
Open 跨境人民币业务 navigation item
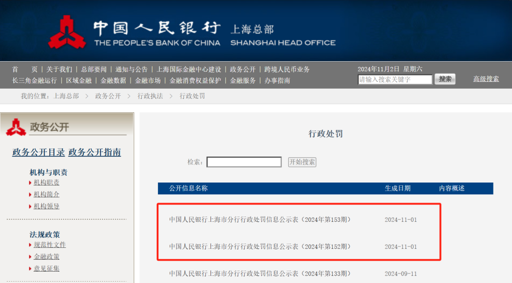pyautogui.click(x=287, y=69)
